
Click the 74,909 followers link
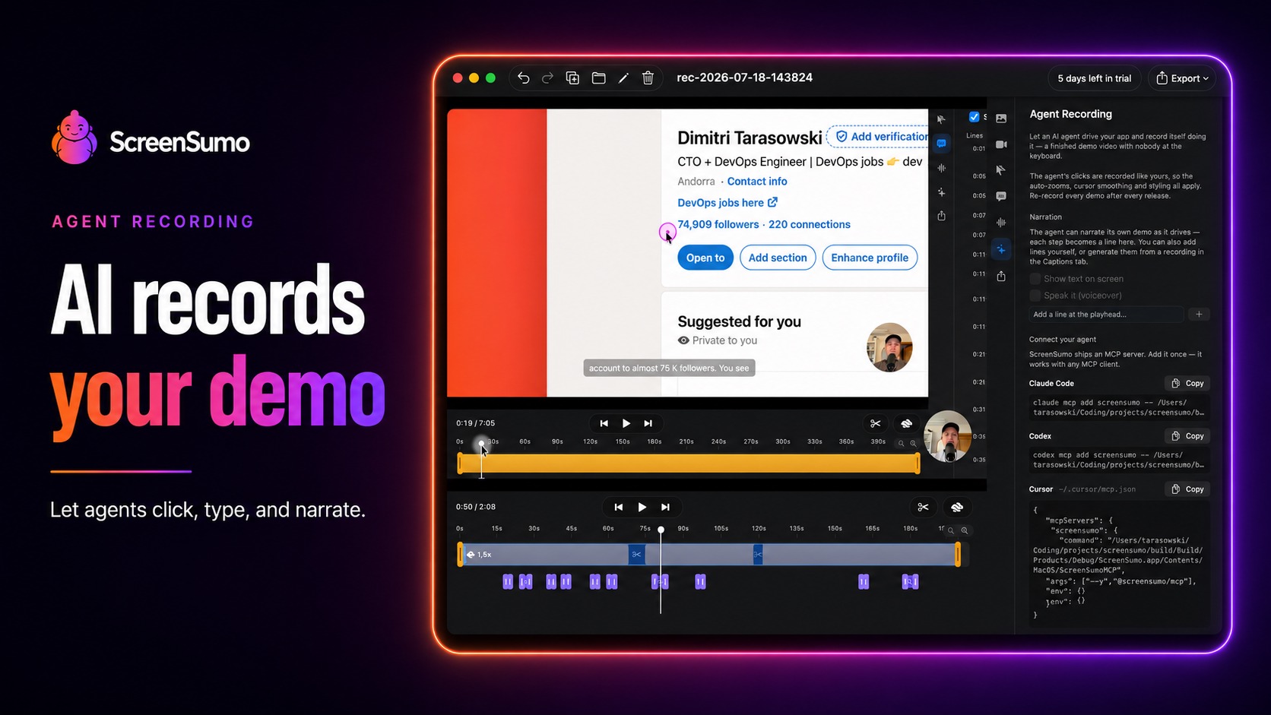718,225
